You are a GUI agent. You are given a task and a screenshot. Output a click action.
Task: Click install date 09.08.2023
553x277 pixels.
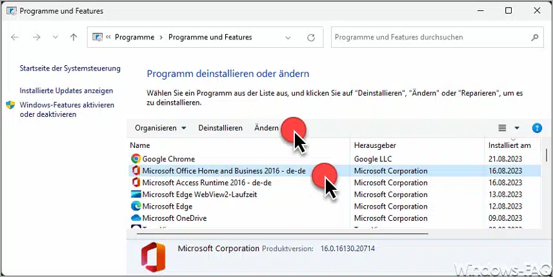[x=505, y=218]
